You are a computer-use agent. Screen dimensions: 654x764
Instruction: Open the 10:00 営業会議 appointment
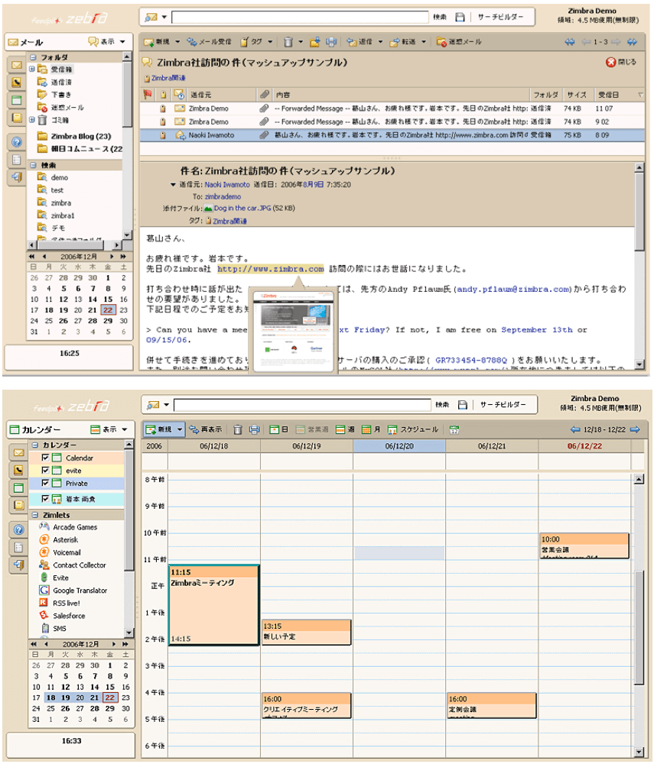coord(584,545)
